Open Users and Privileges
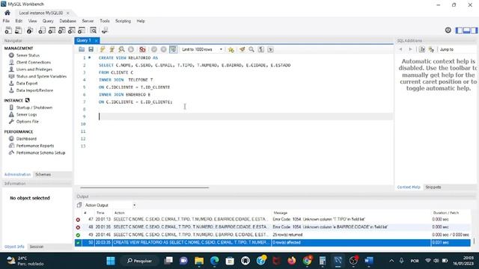479x269 pixels. pyautogui.click(x=34, y=69)
